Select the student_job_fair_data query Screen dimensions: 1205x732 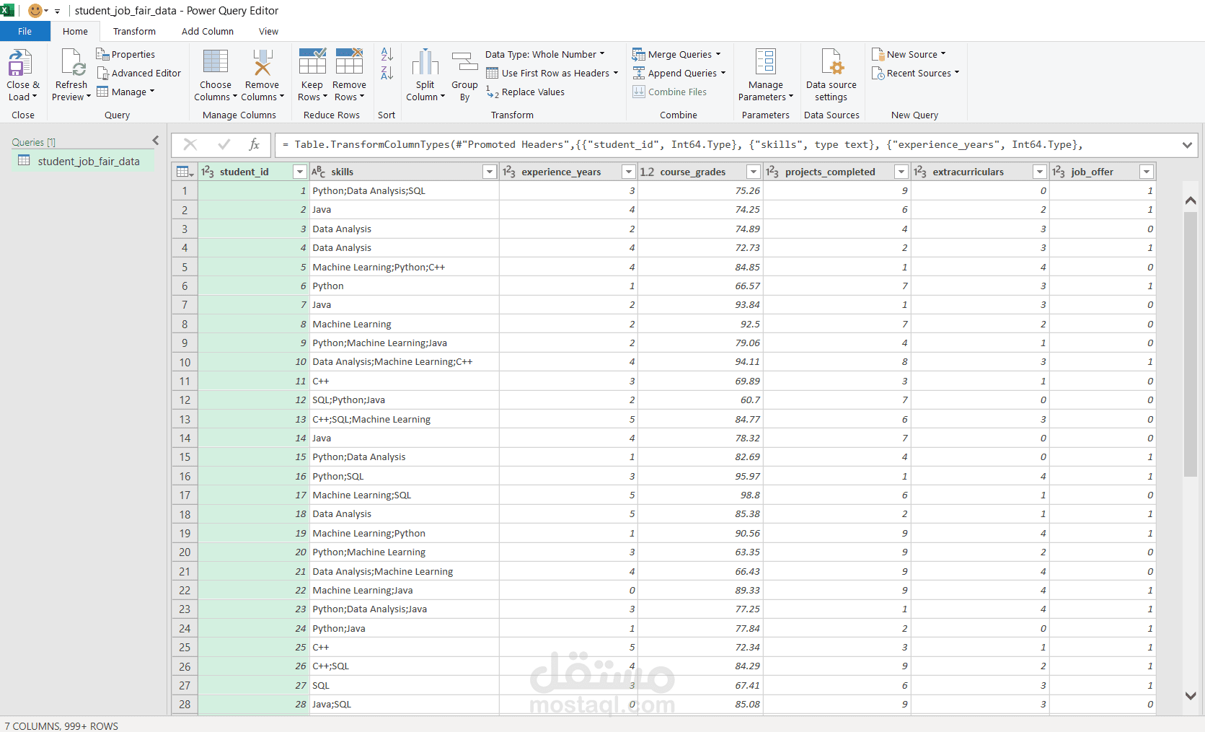click(88, 162)
